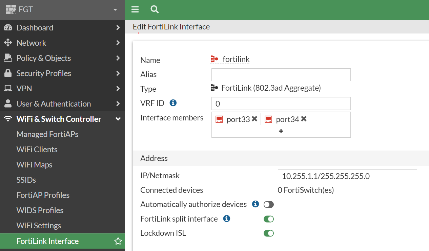Click the Alias input field
Image resolution: width=429 pixels, height=251 pixels.
(281, 74)
